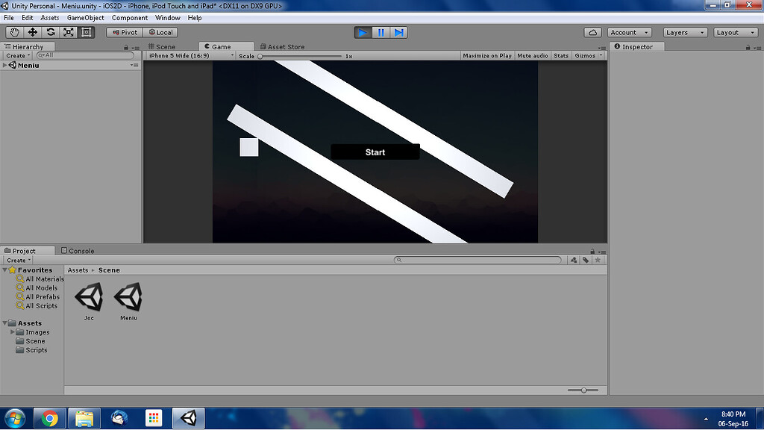Open the cloud collaboration panel
Viewport: 764px width, 430px height.
click(592, 32)
